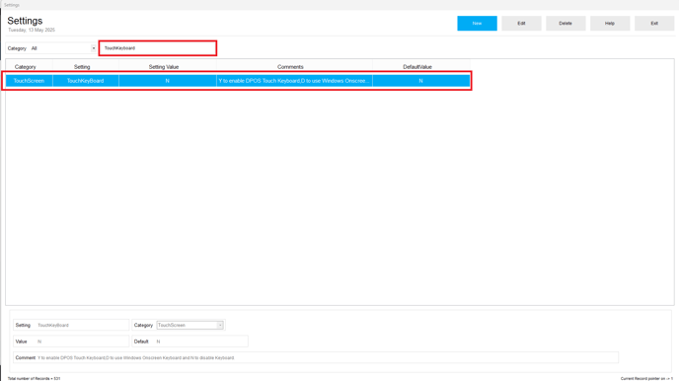Click the date Tuesday, 13 May 2025
This screenshot has height=381, width=679.
point(32,30)
